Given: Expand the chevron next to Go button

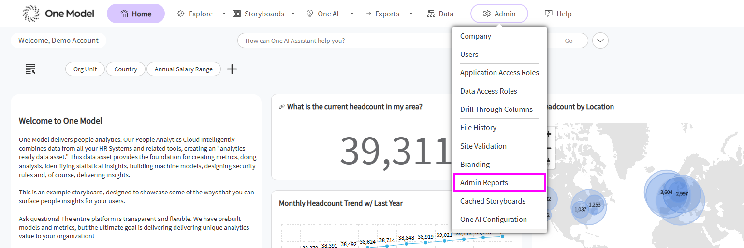Looking at the screenshot, I should tap(600, 41).
